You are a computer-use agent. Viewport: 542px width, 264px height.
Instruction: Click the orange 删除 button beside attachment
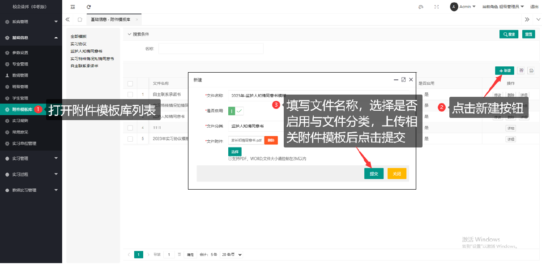click(271, 140)
